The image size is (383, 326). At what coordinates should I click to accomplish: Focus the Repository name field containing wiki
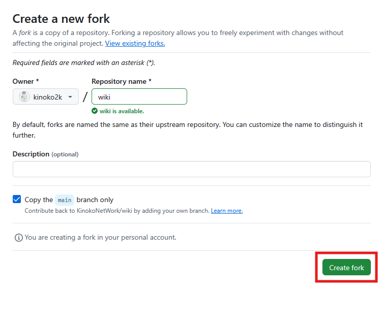point(139,96)
